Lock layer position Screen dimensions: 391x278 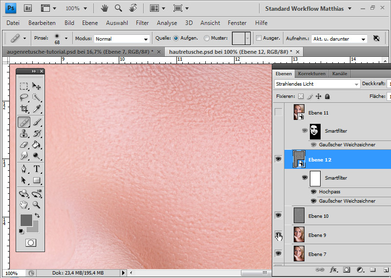[x=319, y=96]
